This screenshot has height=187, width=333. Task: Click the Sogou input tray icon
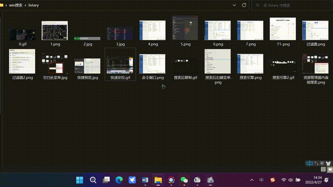point(272,180)
